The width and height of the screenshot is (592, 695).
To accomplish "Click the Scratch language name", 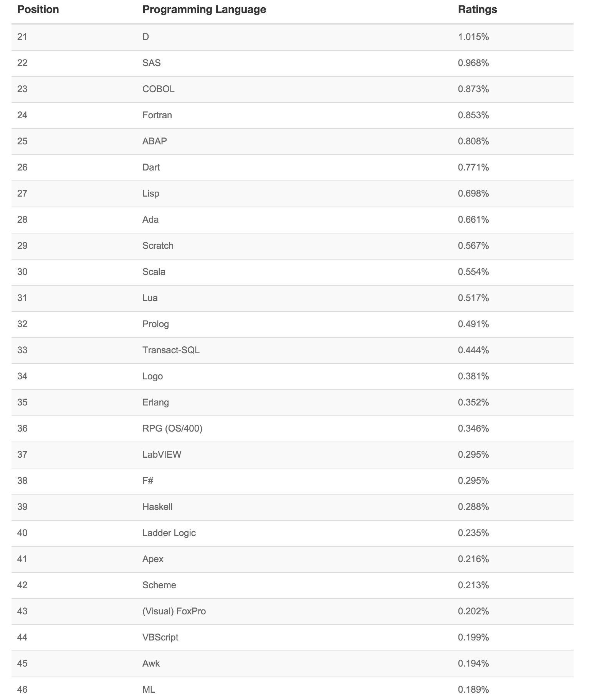I will (158, 246).
